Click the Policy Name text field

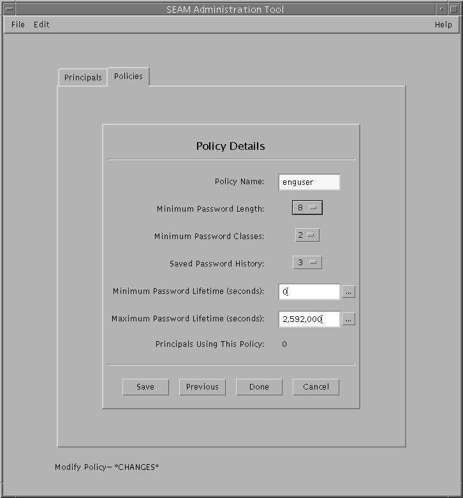309,182
